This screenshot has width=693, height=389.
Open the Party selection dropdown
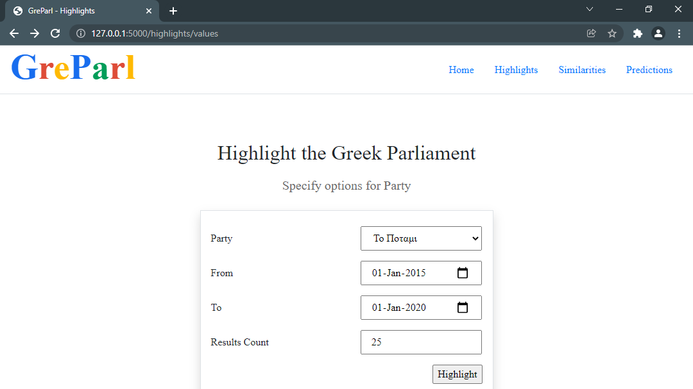[421, 238]
